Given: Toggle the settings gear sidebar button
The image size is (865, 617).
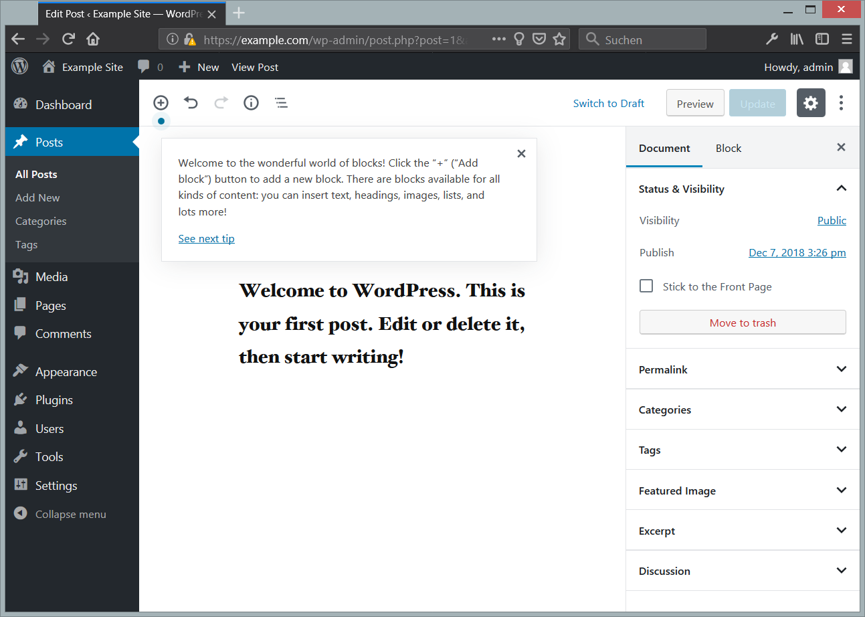Looking at the screenshot, I should (810, 103).
